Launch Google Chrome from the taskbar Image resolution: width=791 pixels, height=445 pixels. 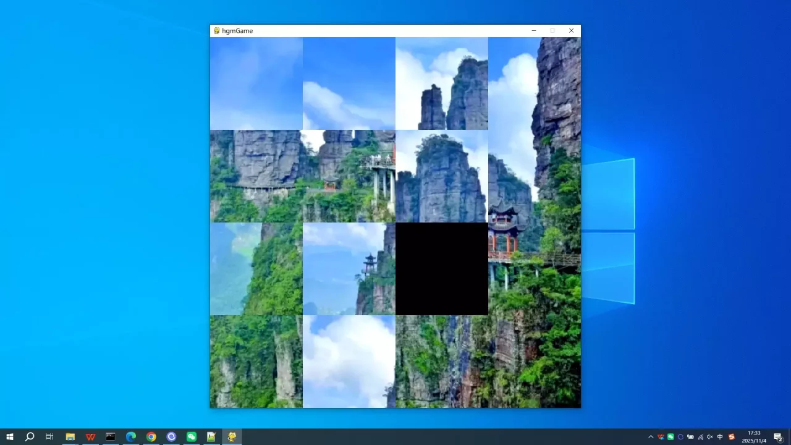(150, 437)
